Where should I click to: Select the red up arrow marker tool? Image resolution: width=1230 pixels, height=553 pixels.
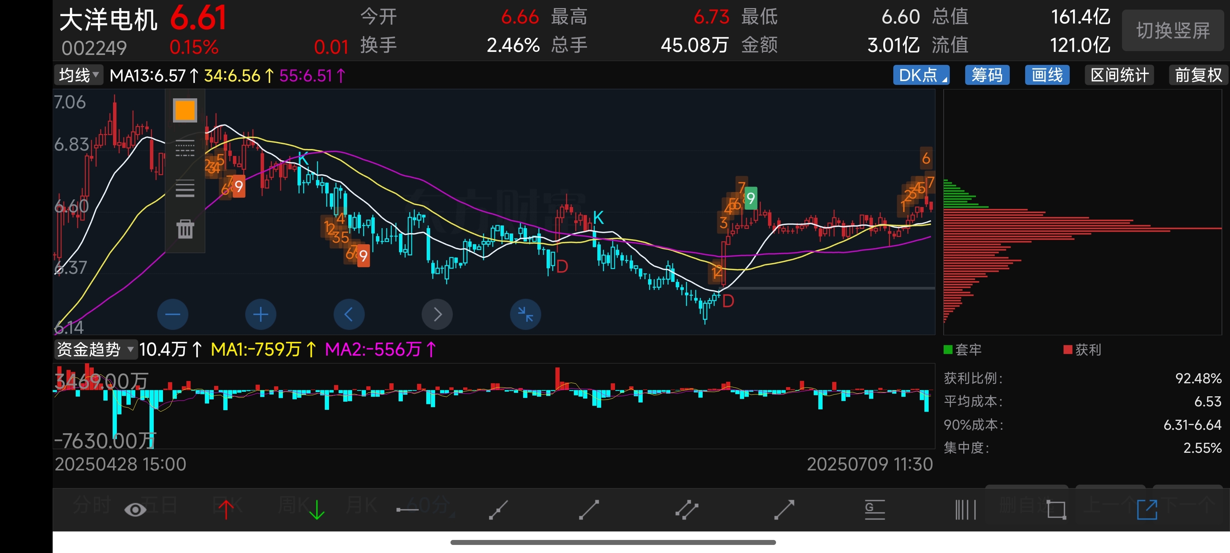click(226, 510)
